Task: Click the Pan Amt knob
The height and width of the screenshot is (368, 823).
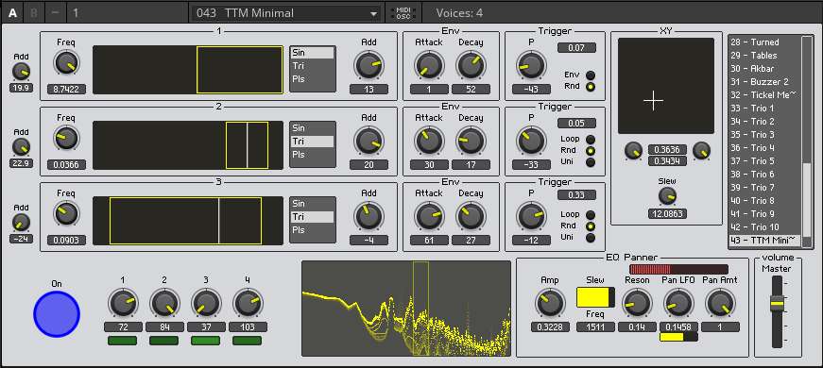Action: (x=720, y=304)
